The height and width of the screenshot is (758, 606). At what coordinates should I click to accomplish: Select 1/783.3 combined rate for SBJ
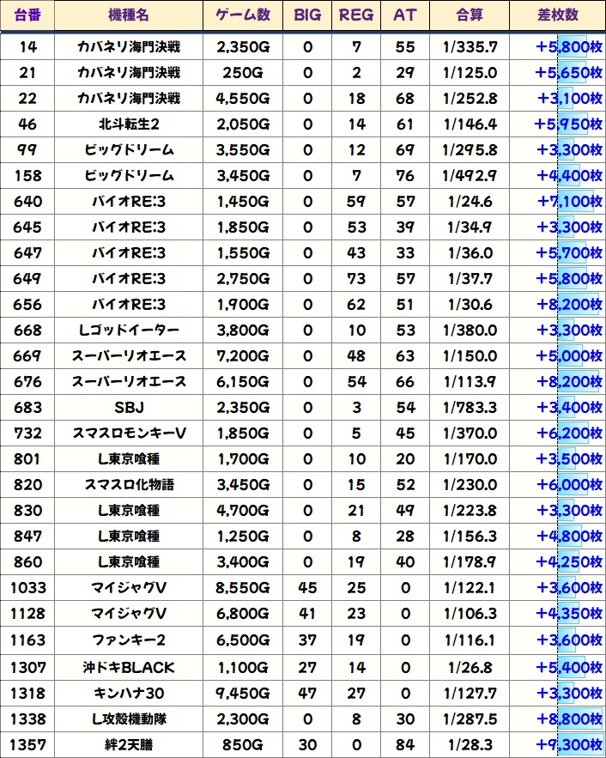point(470,408)
